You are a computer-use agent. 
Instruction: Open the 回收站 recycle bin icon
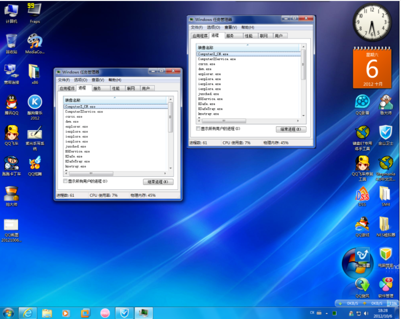point(12,43)
